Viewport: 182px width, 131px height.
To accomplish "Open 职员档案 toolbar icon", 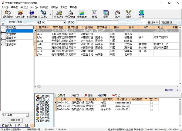I will (x=31, y=14).
